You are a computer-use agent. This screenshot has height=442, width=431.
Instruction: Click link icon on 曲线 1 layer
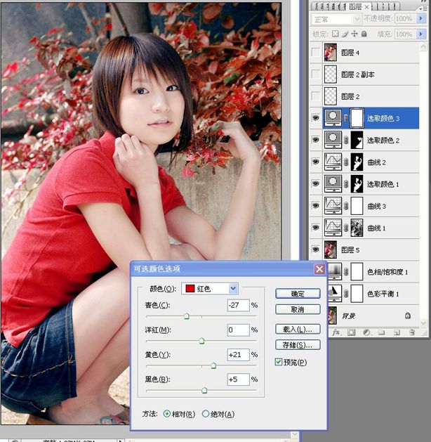346,228
